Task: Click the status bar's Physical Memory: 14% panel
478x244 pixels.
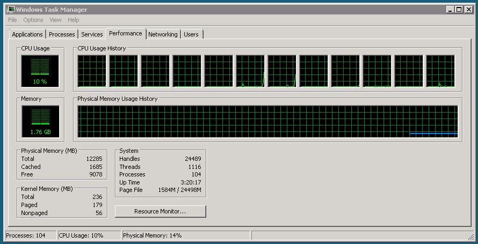Action: [185, 235]
